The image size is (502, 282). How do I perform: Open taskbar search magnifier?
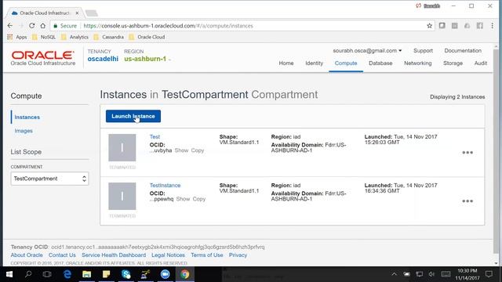(x=28, y=274)
